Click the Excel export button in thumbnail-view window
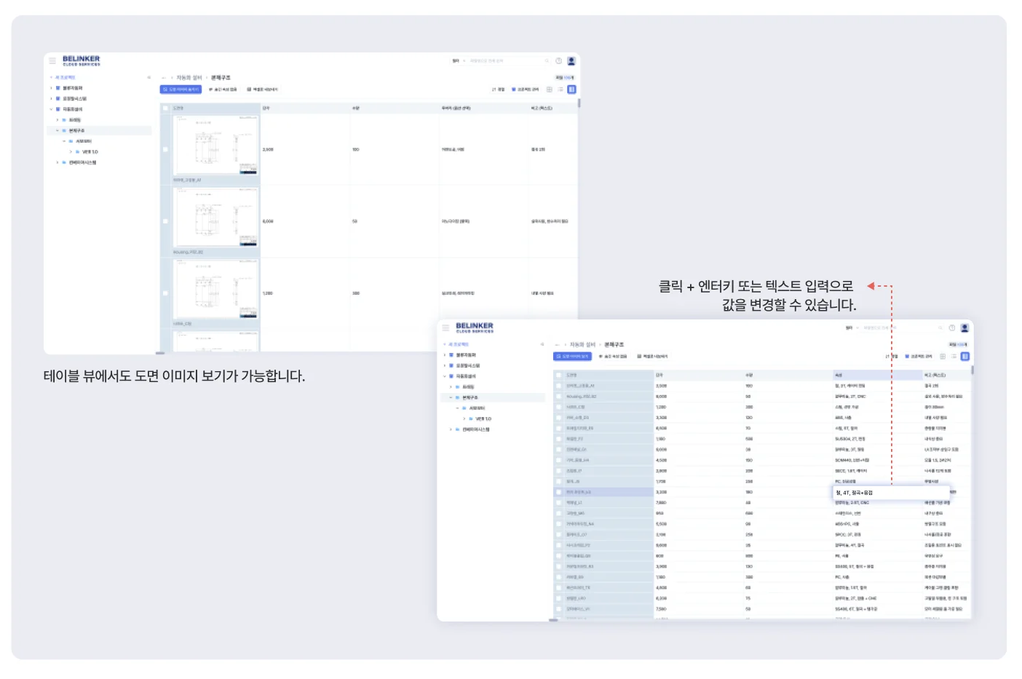The image size is (1022, 679). tap(262, 90)
